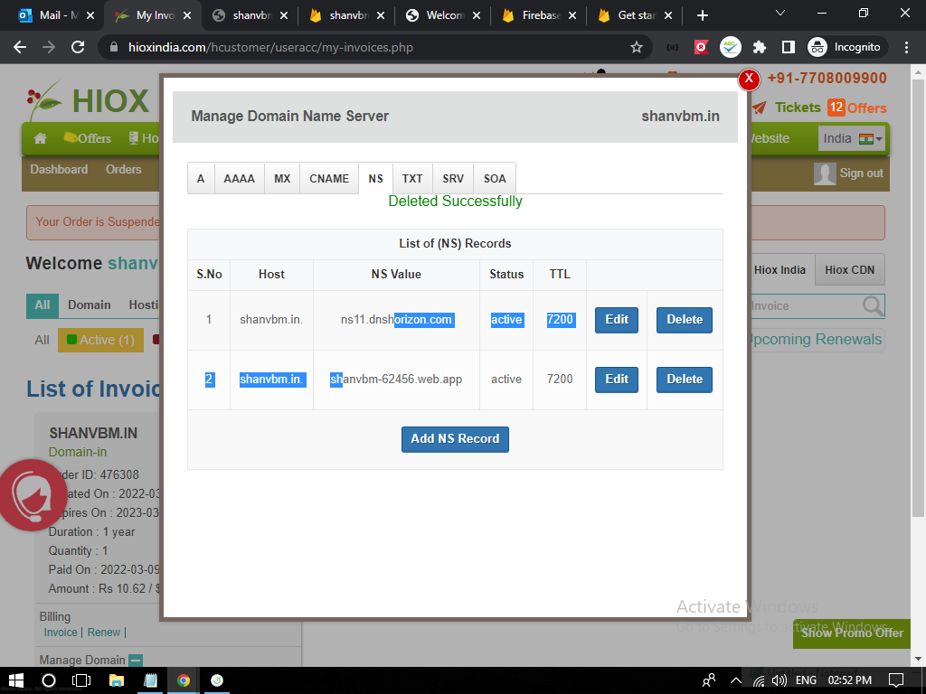Close the Manage Domain Name Server popup
The width and height of the screenshot is (926, 694).
click(749, 80)
